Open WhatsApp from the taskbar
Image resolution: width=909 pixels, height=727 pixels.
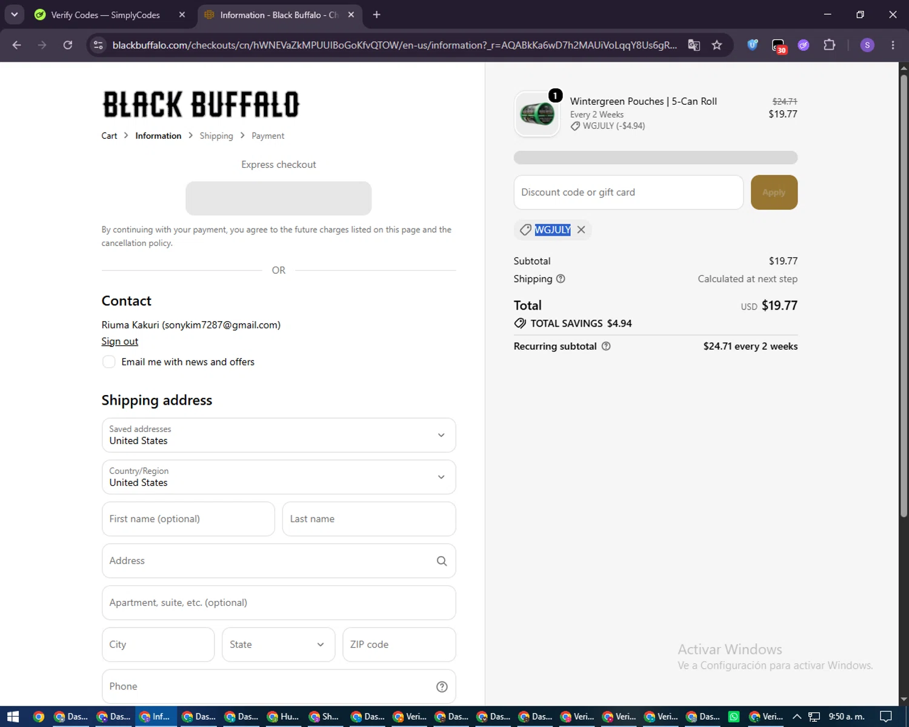(733, 717)
